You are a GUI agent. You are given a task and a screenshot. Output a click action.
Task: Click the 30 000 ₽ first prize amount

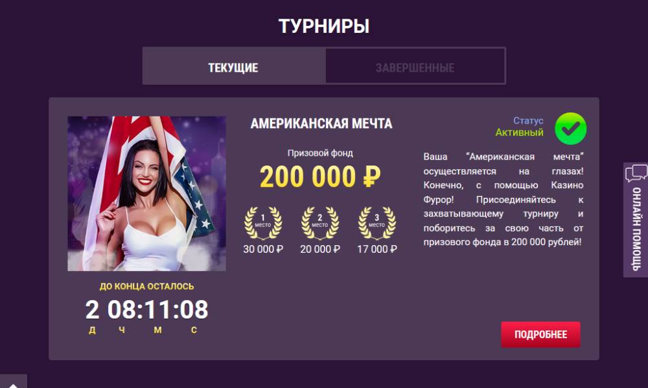point(263,249)
